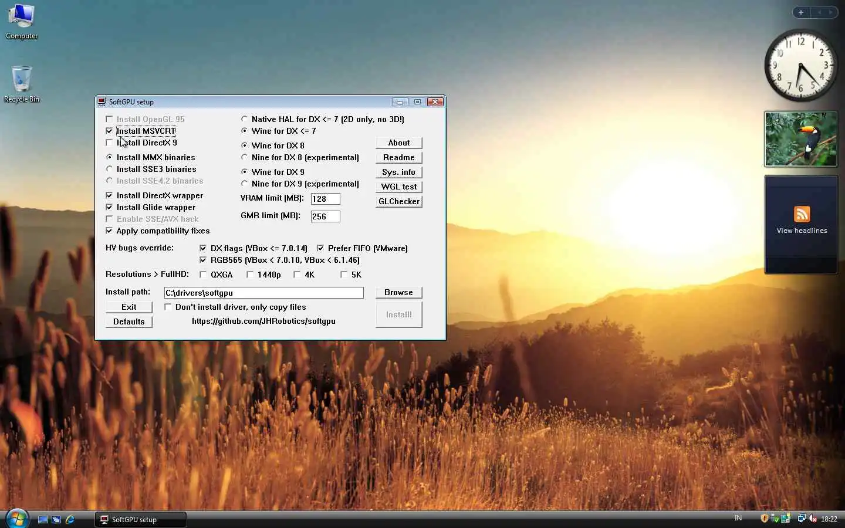Click View headlines in feed gadget
Image resolution: width=845 pixels, height=528 pixels.
[802, 231]
